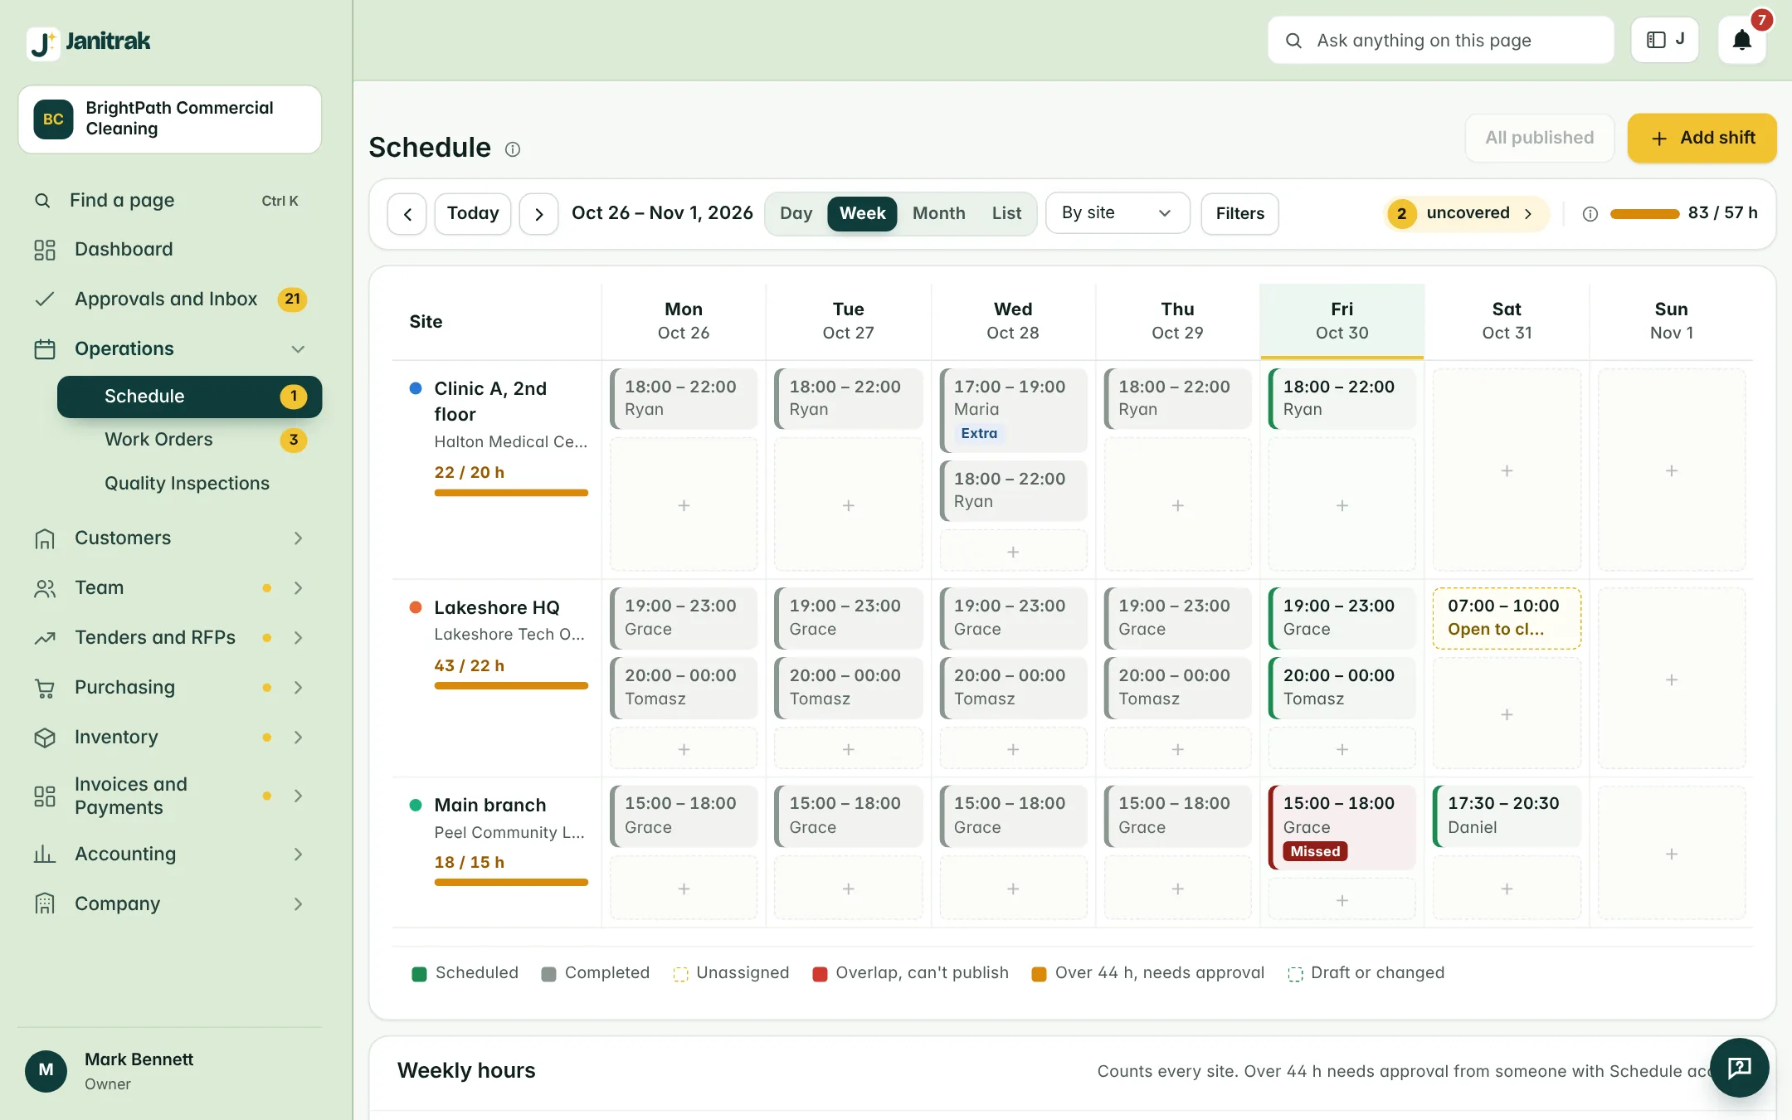This screenshot has width=1792, height=1120.
Task: Expand the Inventory chevron
Action: click(298, 738)
